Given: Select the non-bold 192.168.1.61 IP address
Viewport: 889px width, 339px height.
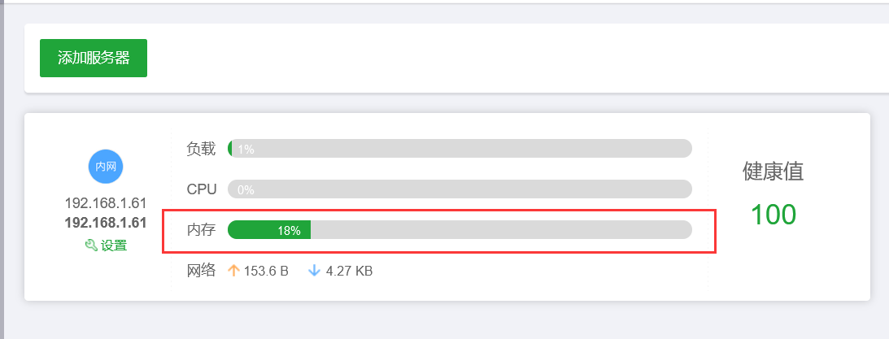Looking at the screenshot, I should 106,203.
